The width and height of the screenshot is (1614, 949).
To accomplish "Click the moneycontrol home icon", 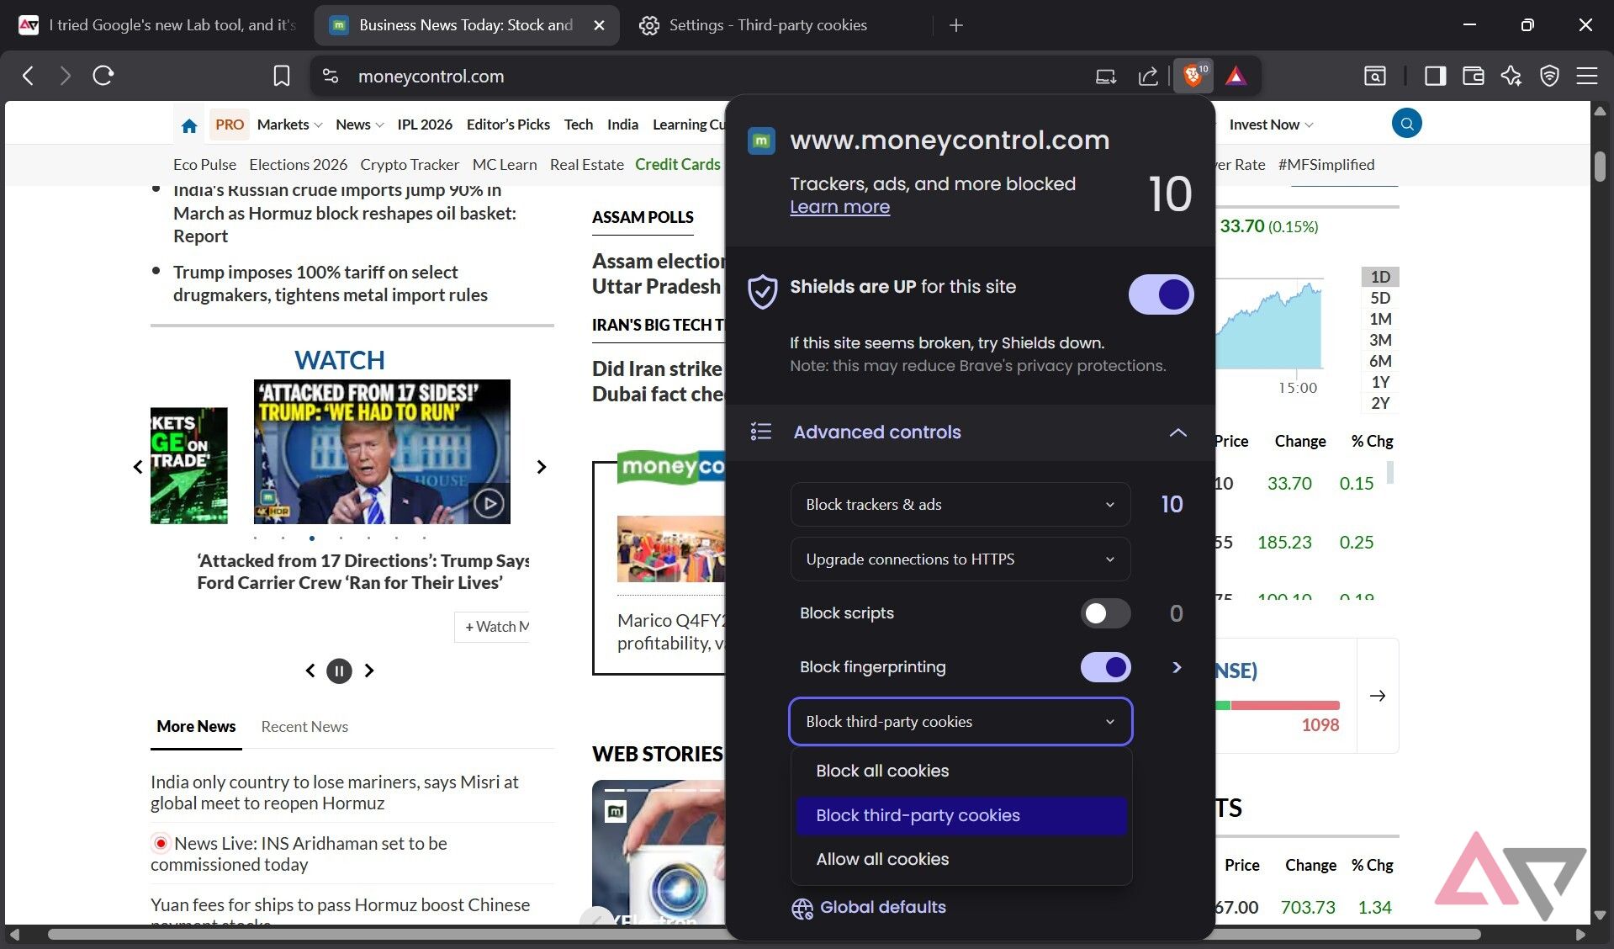I will (x=189, y=125).
